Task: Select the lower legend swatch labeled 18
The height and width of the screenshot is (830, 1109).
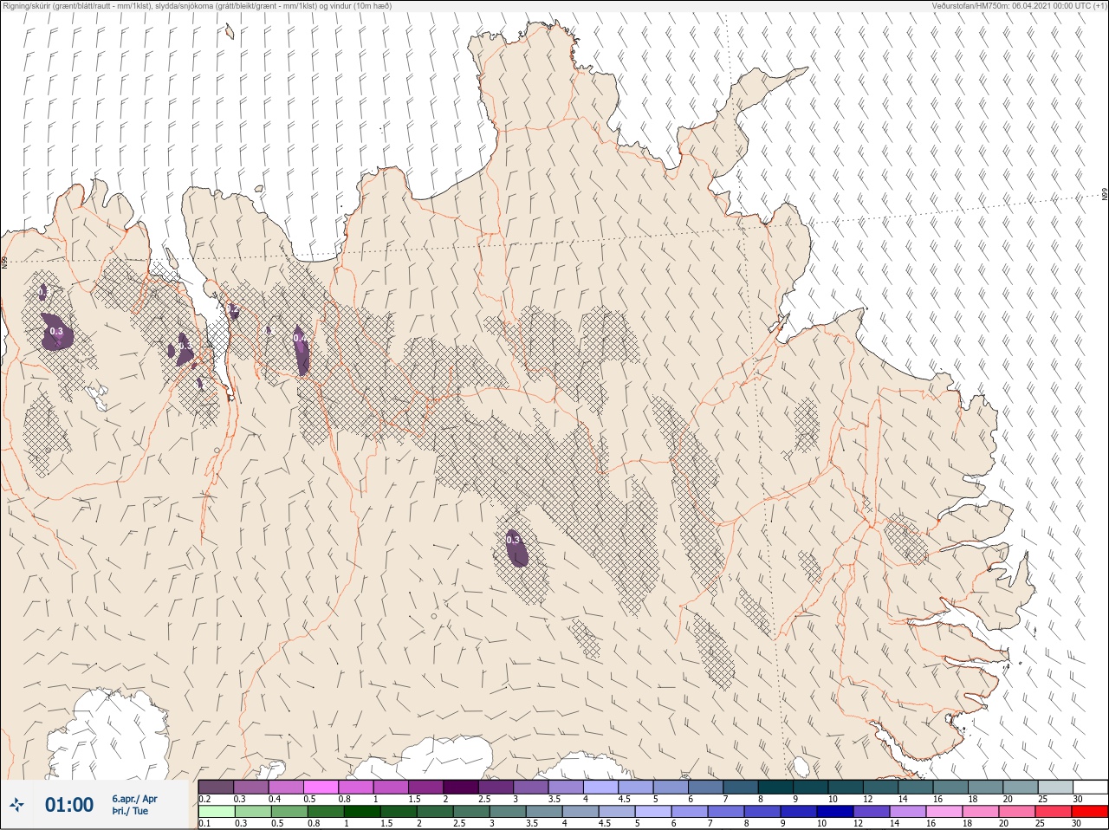Action: (x=981, y=812)
